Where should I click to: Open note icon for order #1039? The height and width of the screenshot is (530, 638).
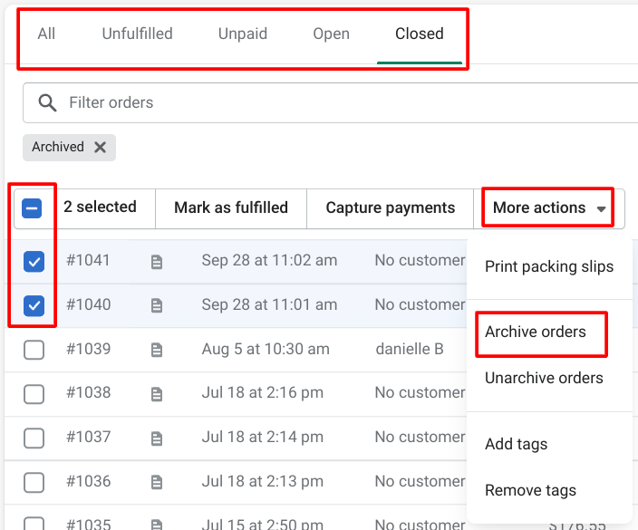pos(157,350)
